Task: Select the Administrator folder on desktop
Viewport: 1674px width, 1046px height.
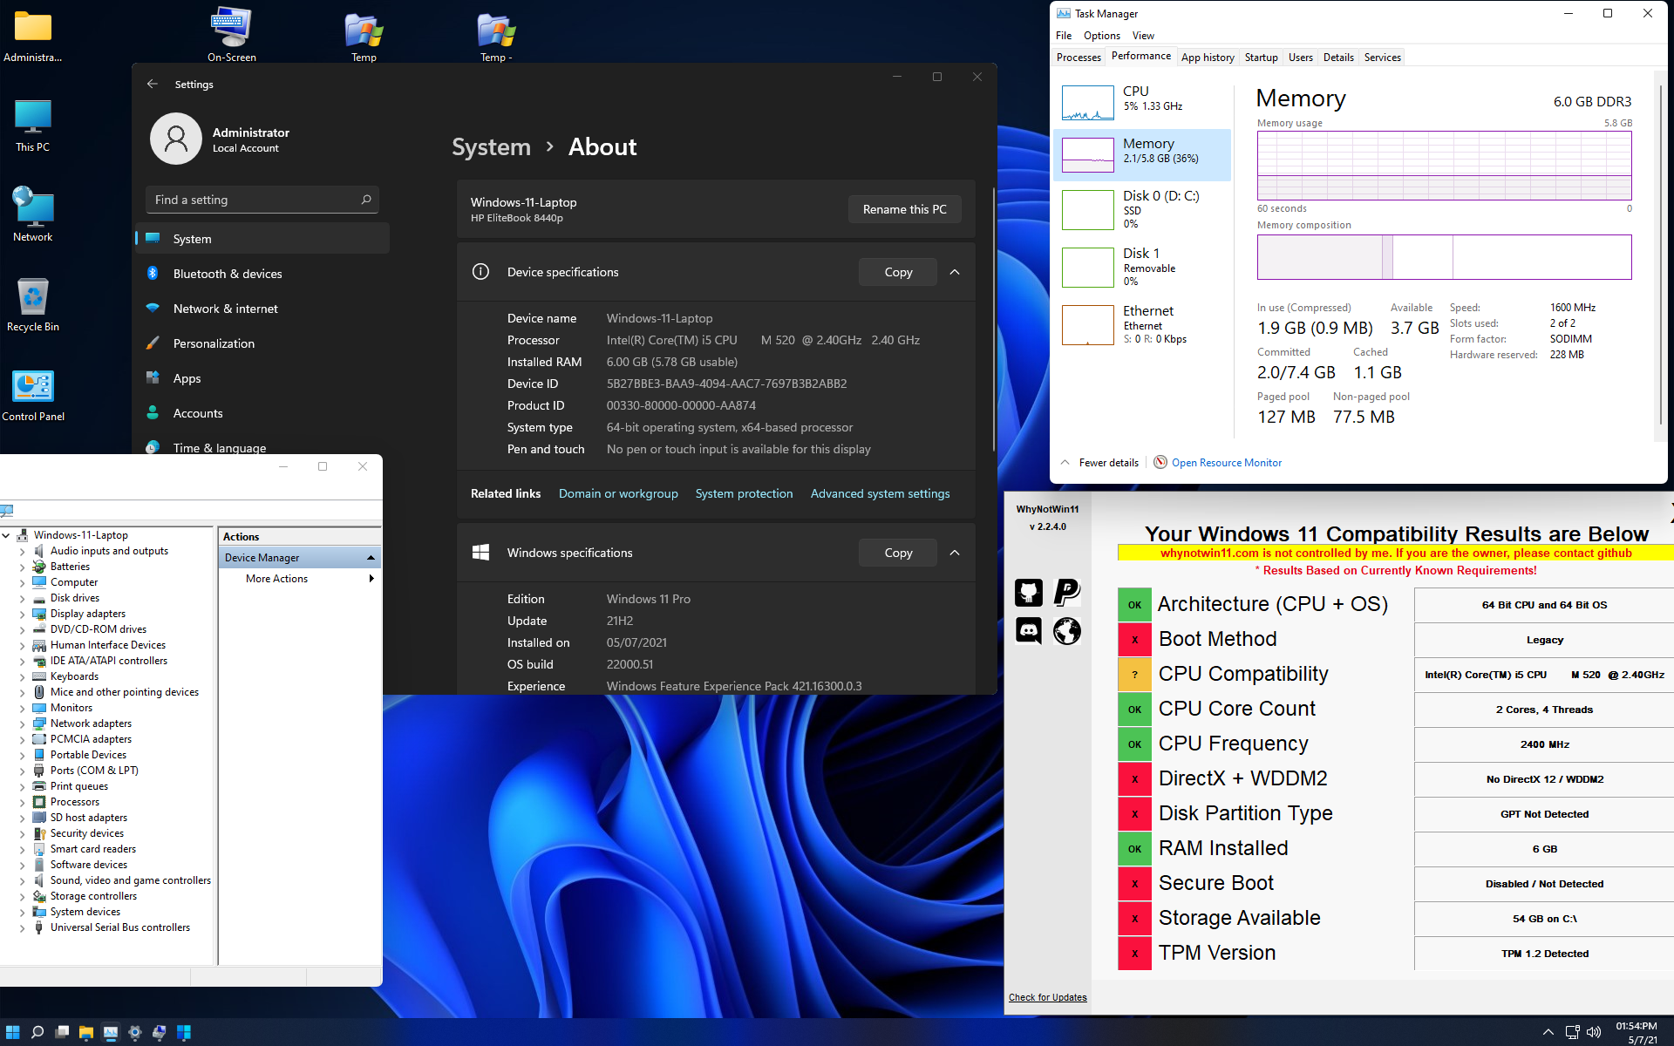Action: pyautogui.click(x=33, y=36)
